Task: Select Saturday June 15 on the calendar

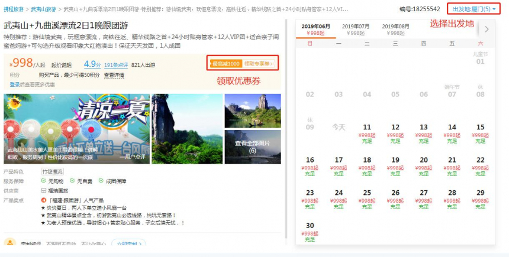Action: (481, 134)
